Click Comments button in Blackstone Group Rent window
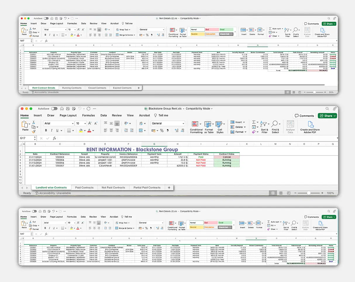 tap(304, 116)
